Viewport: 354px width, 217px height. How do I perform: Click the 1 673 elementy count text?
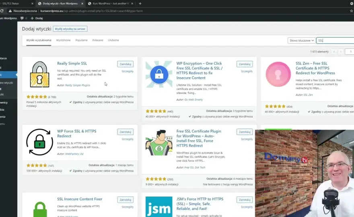pos(319,52)
